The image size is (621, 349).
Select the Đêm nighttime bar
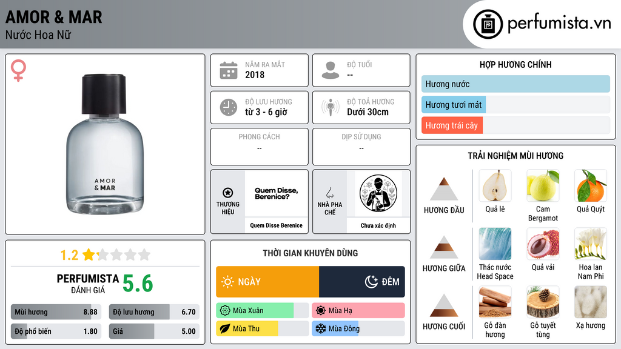pos(362,282)
